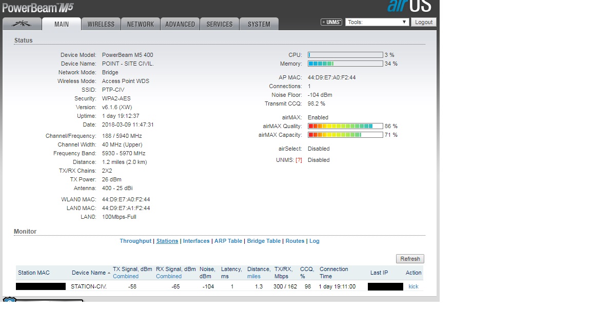
Task: Select version v6.1.6 (XW)
Action: coord(117,107)
